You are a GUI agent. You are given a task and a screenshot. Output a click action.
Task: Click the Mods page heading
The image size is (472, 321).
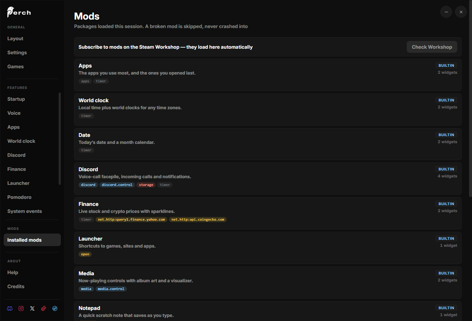pyautogui.click(x=87, y=16)
